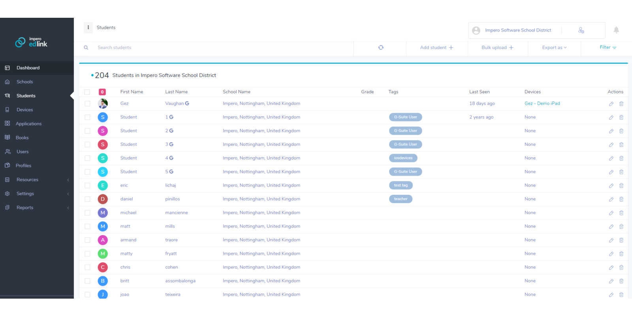Click daniel's red D avatar
Screen dimensions: 632x316
tap(103, 199)
